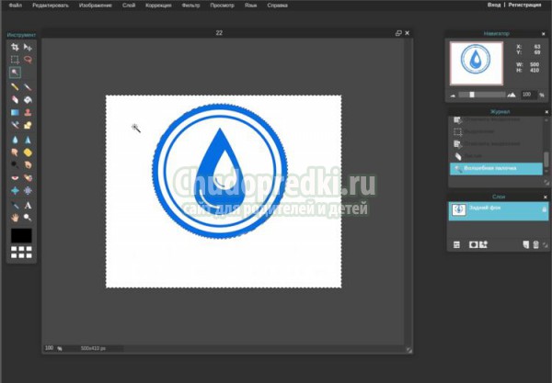552x383 pixels.
Task: Open layer styles in Слои panel
Action: pyautogui.click(x=484, y=244)
